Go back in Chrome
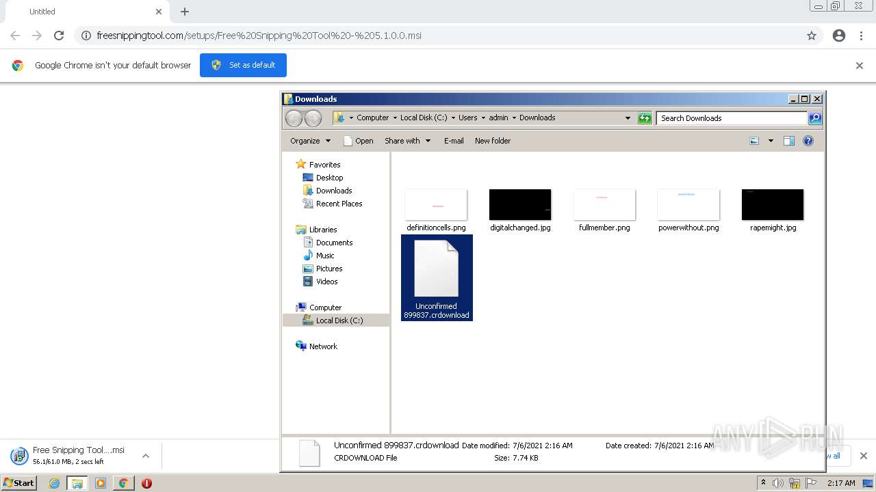Screen dimensions: 876x492 tap(15, 36)
